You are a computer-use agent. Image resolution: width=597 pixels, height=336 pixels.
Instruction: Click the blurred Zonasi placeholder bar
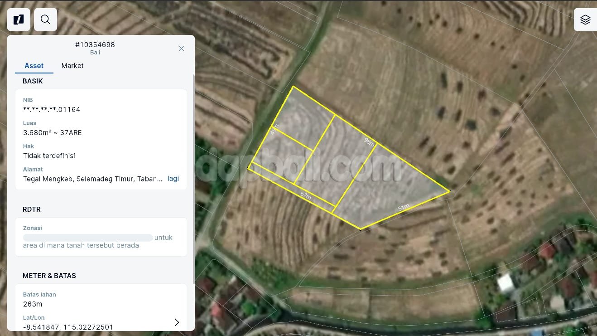[88, 238]
